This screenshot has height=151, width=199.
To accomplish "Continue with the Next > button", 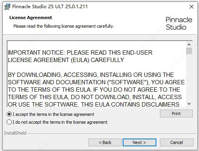I will coord(140,142).
